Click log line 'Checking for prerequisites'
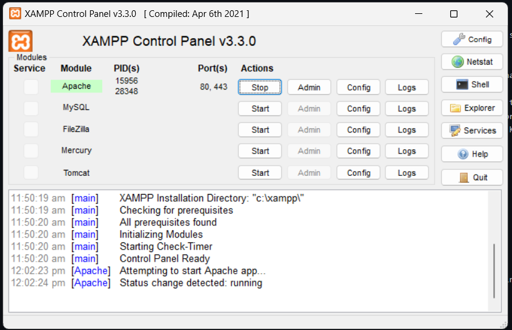This screenshot has width=512, height=330. (x=176, y=210)
